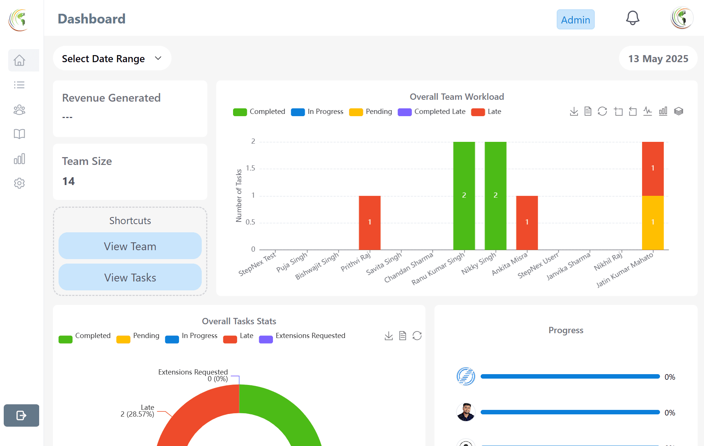Image resolution: width=704 pixels, height=446 pixels.
Task: Open the profile avatar in header
Action: point(682,18)
